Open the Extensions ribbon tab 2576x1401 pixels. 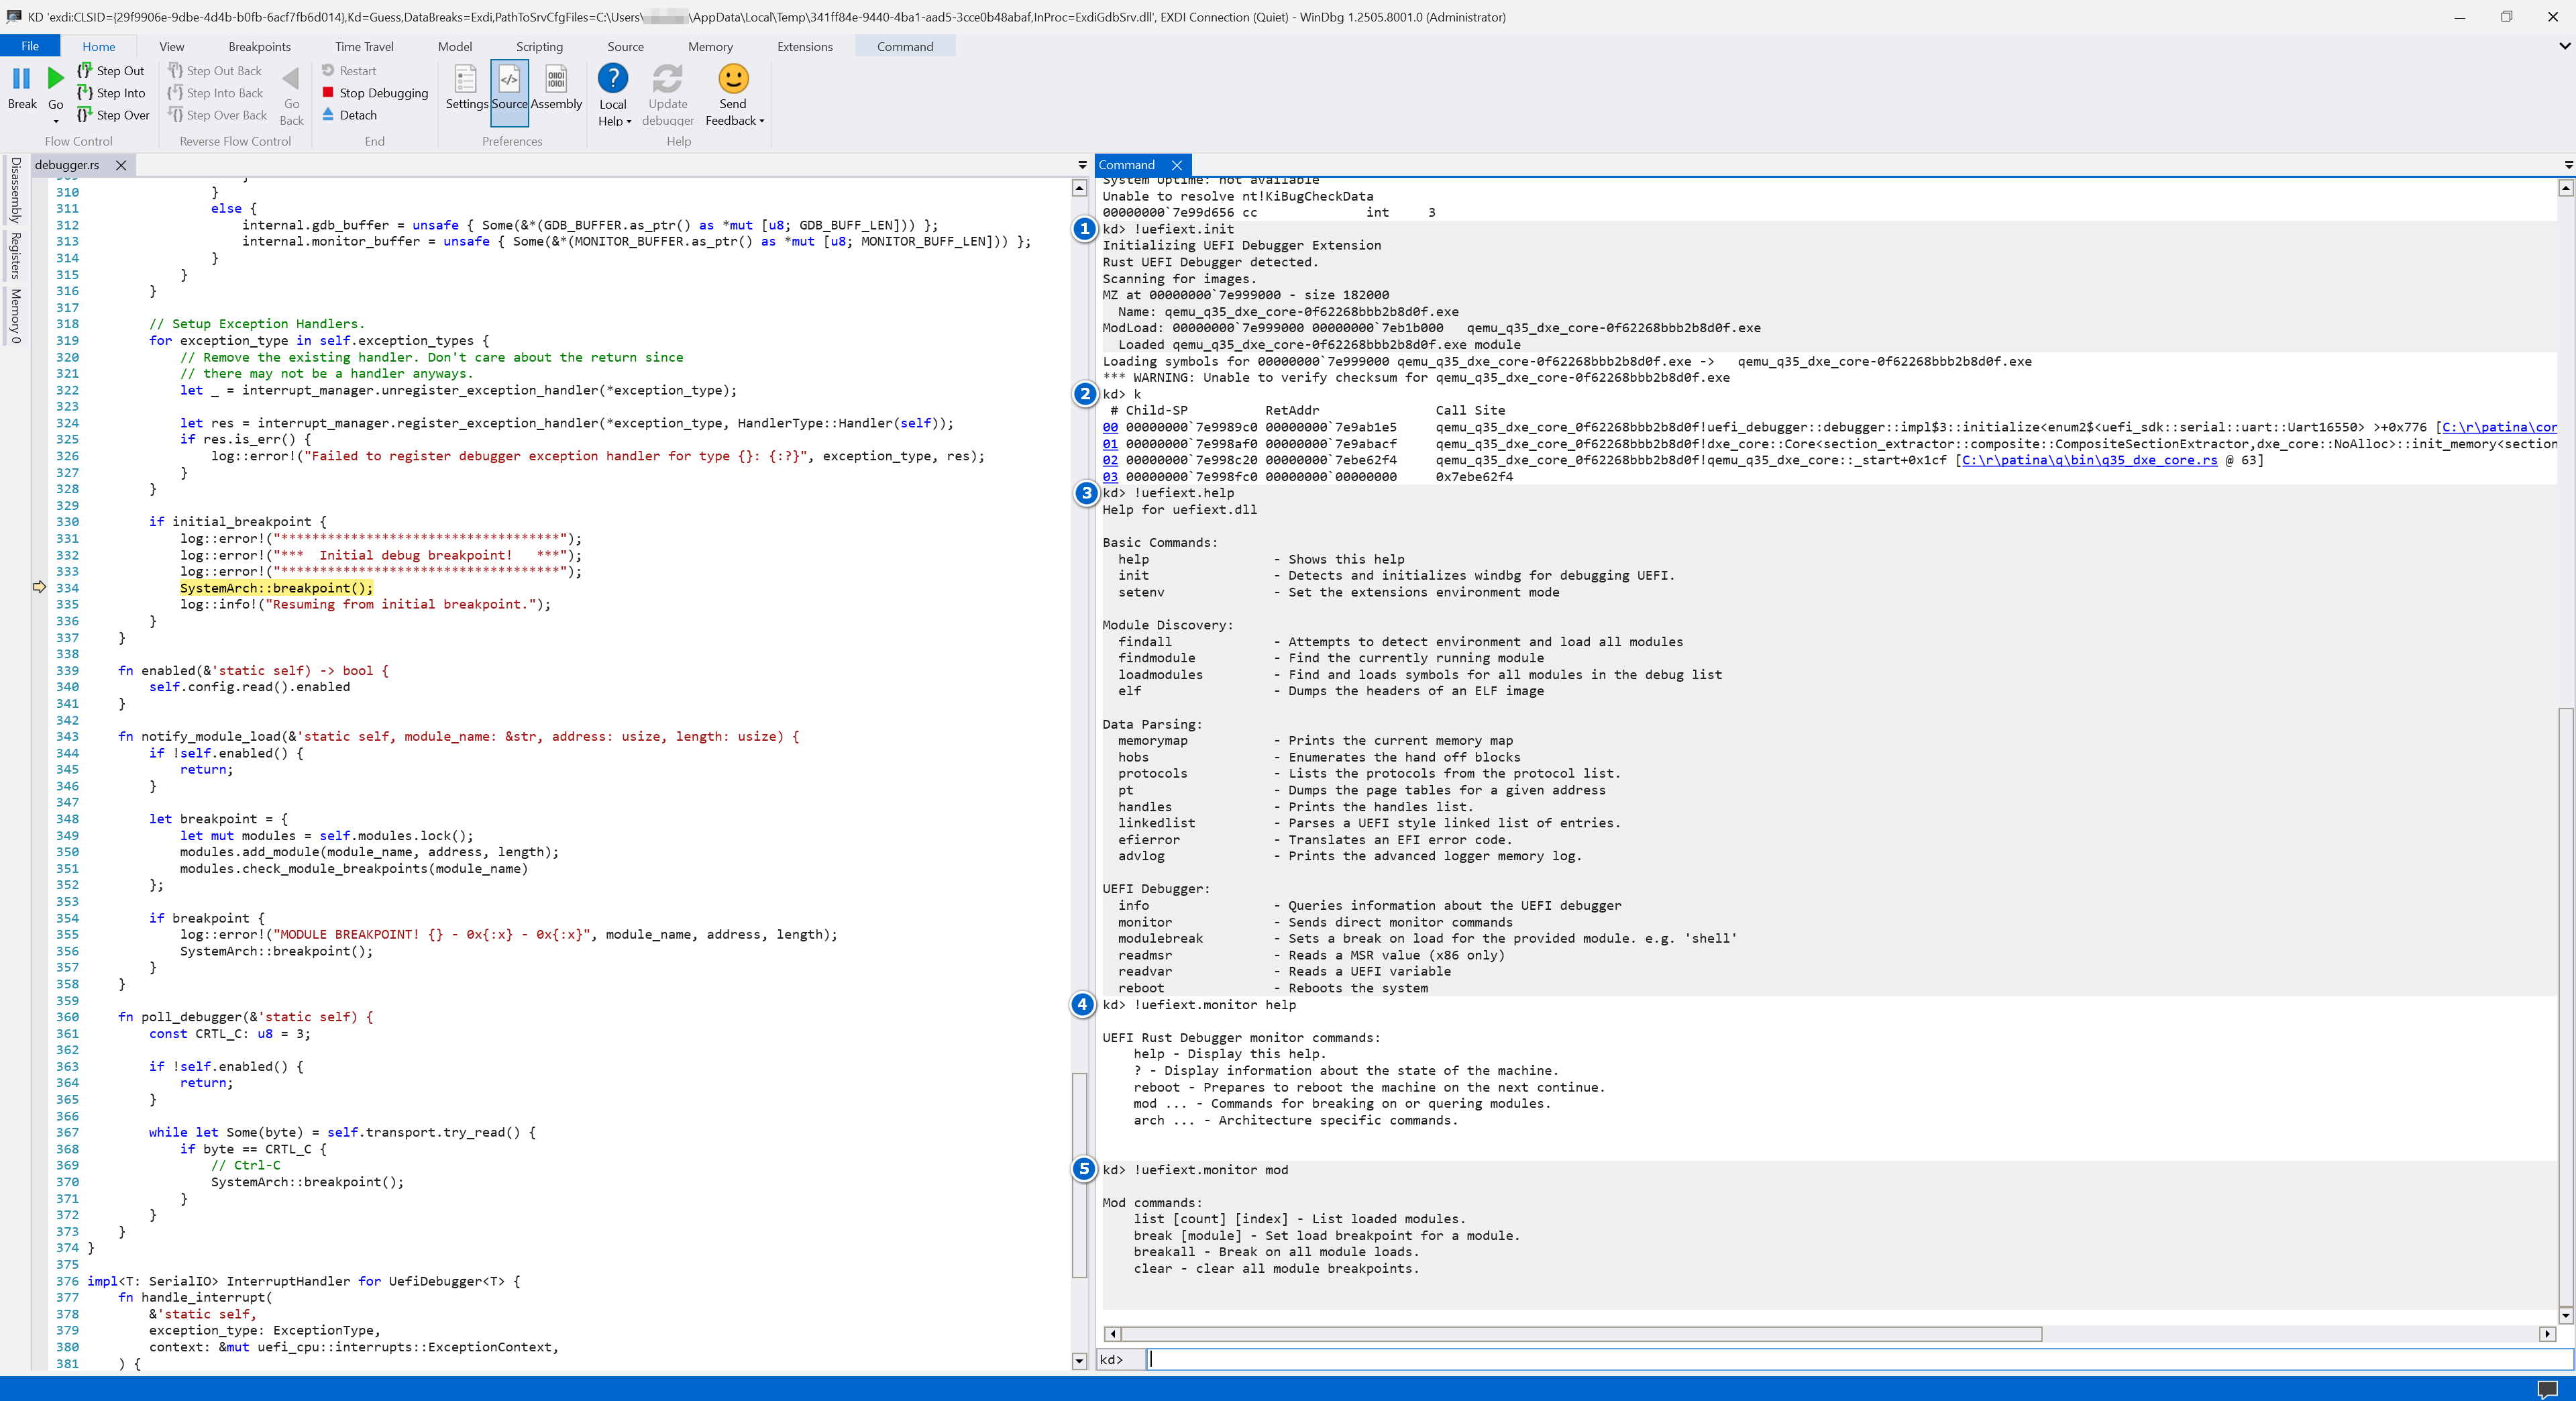point(804,46)
